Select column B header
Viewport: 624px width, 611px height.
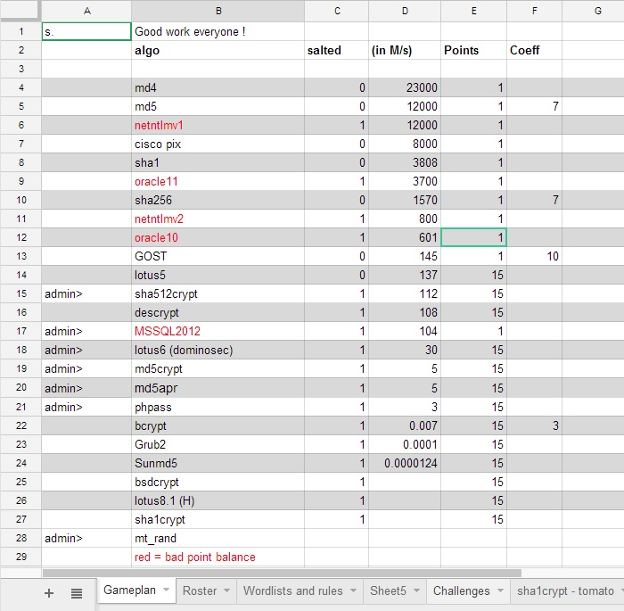(218, 11)
